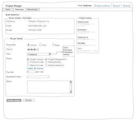Click the Update contact button

[x=14, y=101]
